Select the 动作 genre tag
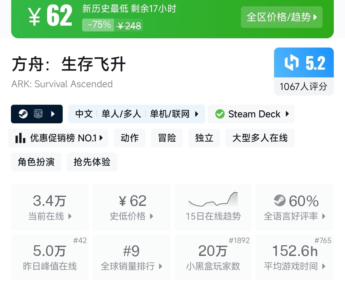Image resolution: width=345 pixels, height=283 pixels. click(x=130, y=138)
